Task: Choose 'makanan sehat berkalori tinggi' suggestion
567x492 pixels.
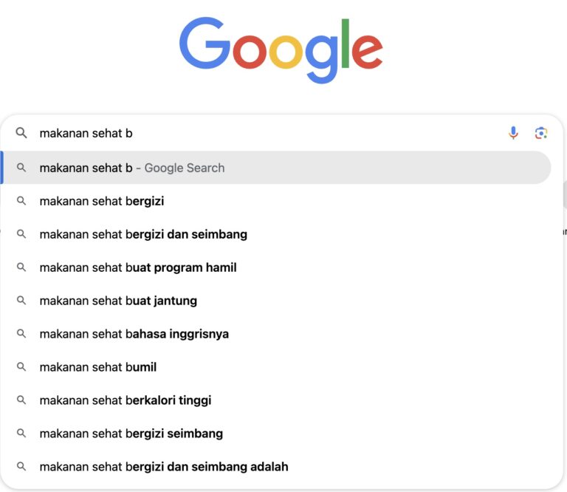Action: [x=126, y=400]
